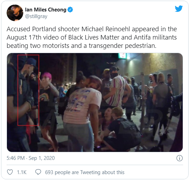Click the reply speech bubble icon

[38, 172]
